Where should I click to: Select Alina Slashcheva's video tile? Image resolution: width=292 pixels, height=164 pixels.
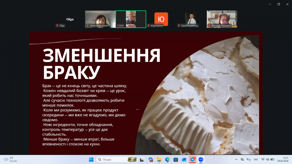[100, 19]
